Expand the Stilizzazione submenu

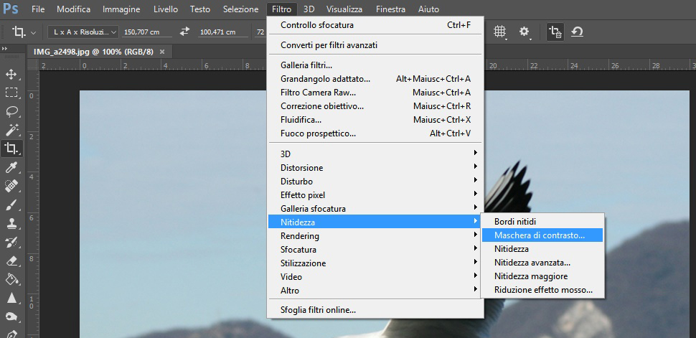pyautogui.click(x=375, y=263)
